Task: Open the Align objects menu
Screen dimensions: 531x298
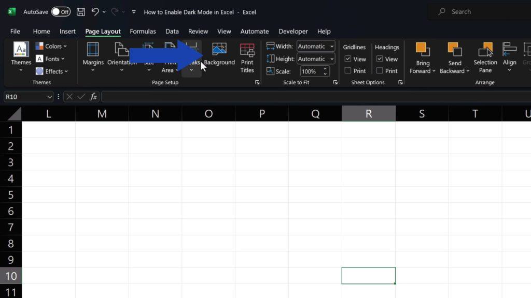Action: (x=509, y=57)
